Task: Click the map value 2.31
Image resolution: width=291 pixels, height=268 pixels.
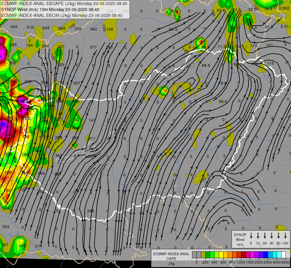Action: (284, 27)
